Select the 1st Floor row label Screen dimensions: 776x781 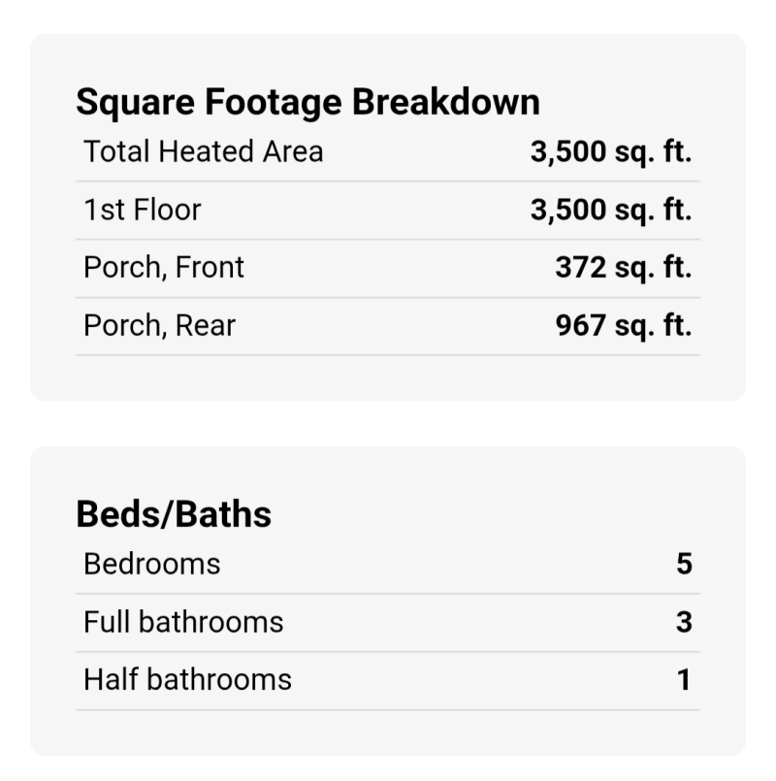tap(143, 210)
